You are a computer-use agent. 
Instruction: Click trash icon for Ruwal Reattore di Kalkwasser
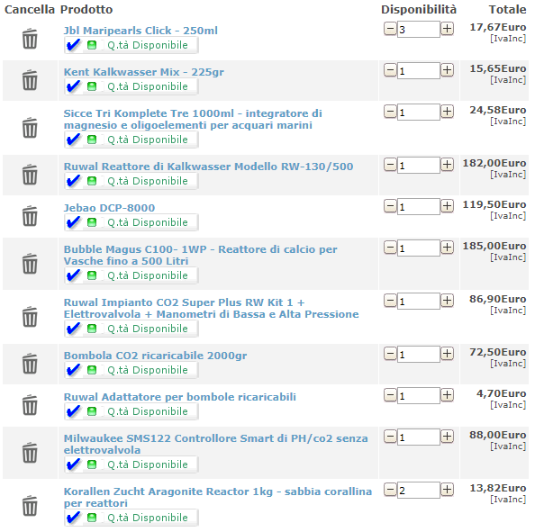(x=30, y=175)
